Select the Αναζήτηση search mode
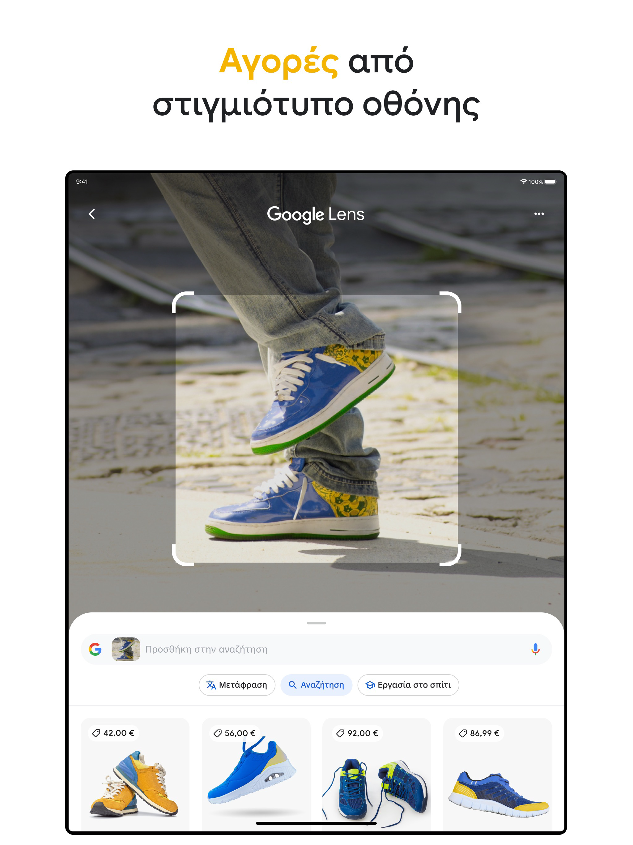 [316, 685]
